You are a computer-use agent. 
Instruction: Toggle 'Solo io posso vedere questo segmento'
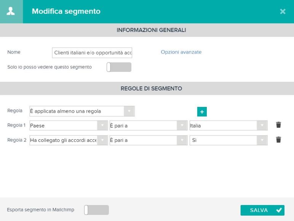coord(119,67)
